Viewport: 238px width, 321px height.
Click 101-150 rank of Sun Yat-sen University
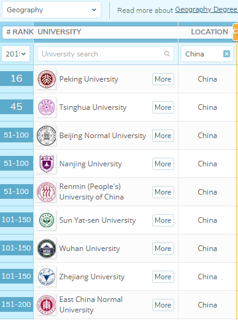pyautogui.click(x=17, y=220)
